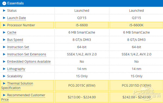Click the PCG 2015C (65W) cell
163x103 pixels.
click(82, 86)
